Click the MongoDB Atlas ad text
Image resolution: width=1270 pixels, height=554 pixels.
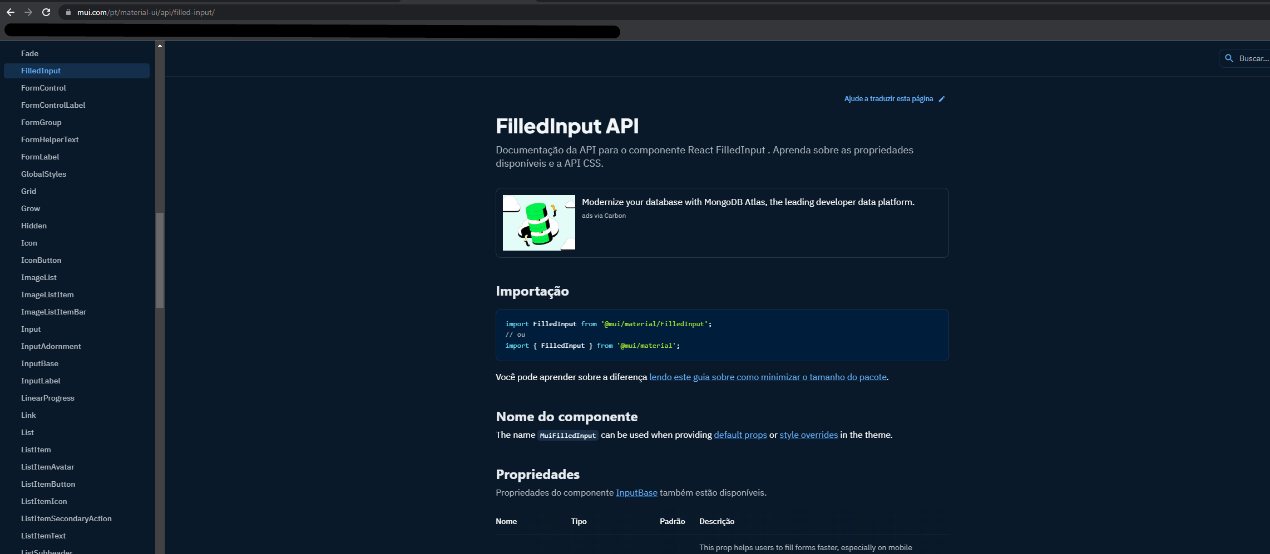[748, 202]
